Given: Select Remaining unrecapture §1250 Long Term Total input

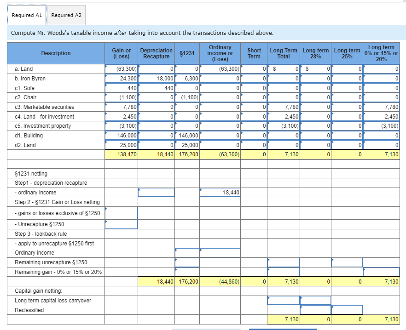Looking at the screenshot, I should [283, 262].
